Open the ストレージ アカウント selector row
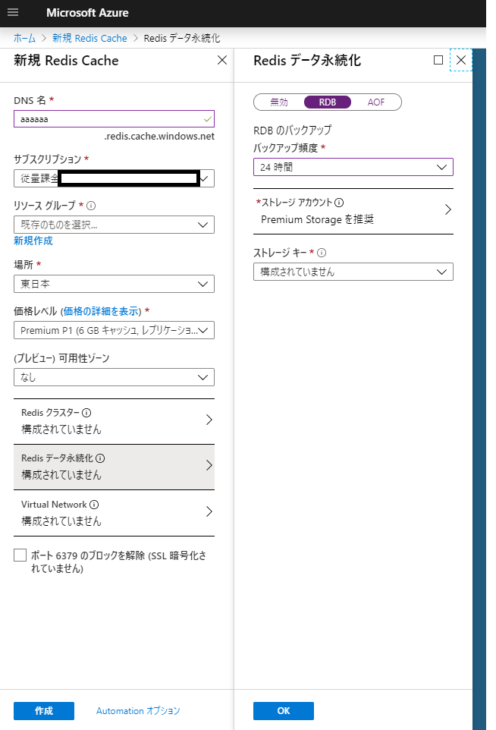Image resolution: width=496 pixels, height=730 pixels. (x=353, y=211)
